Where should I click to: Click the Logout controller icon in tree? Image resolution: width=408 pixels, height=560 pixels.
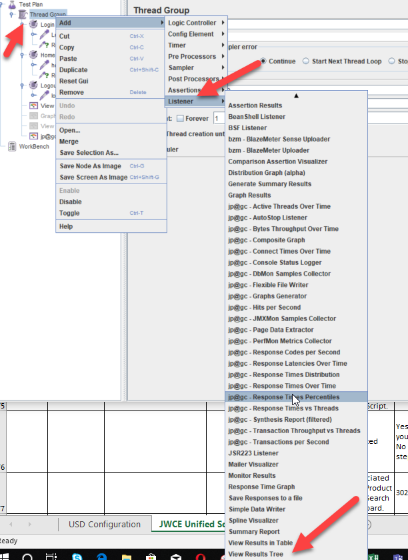click(33, 85)
